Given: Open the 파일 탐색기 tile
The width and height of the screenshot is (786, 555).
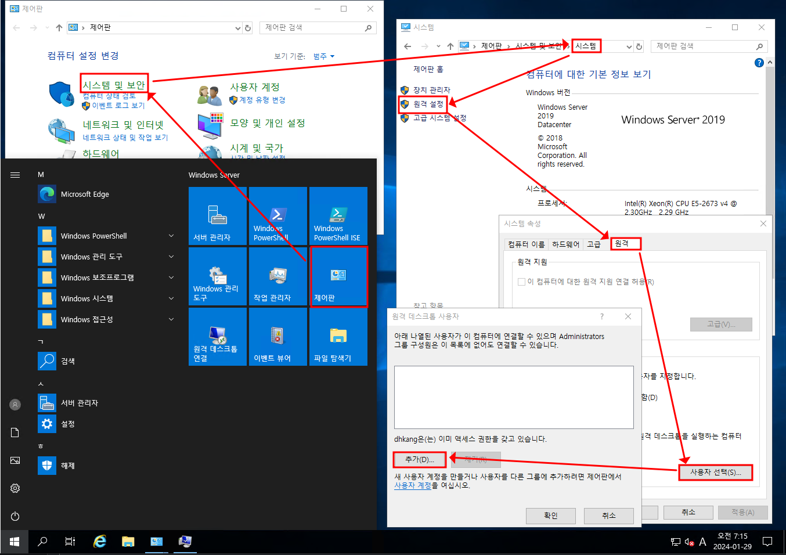Looking at the screenshot, I should pyautogui.click(x=338, y=337).
